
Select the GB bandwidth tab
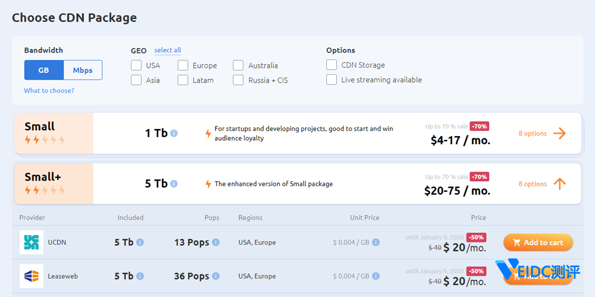[x=44, y=70]
